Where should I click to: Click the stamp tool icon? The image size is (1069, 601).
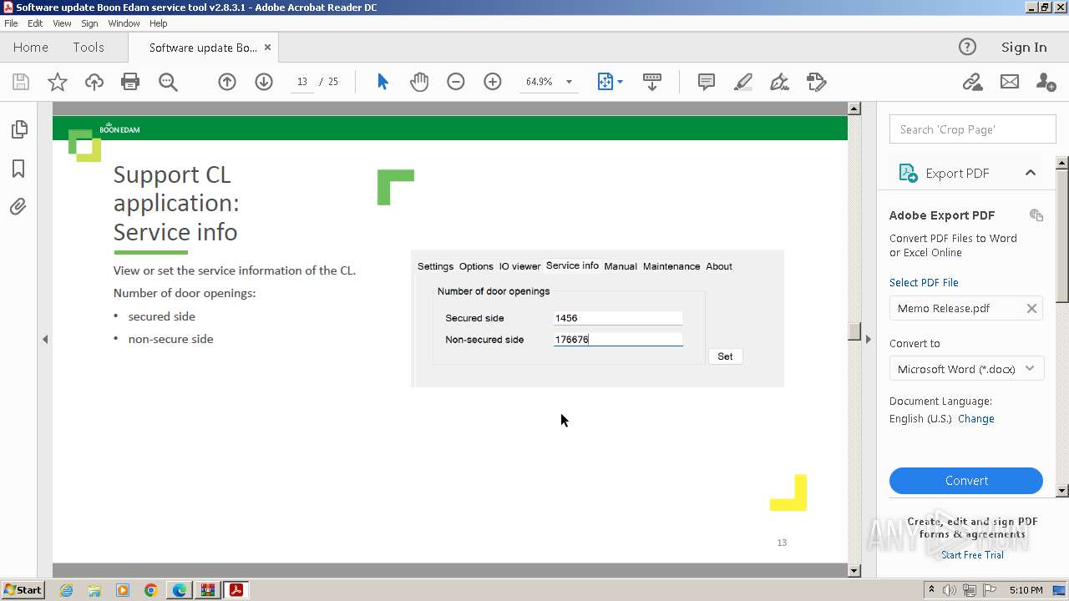[x=816, y=82]
